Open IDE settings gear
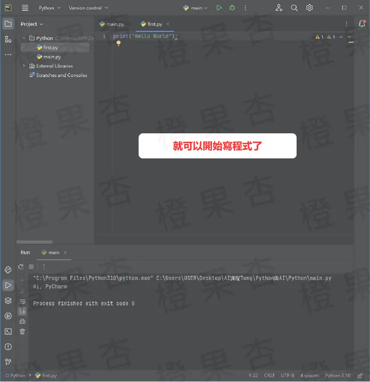 (309, 8)
